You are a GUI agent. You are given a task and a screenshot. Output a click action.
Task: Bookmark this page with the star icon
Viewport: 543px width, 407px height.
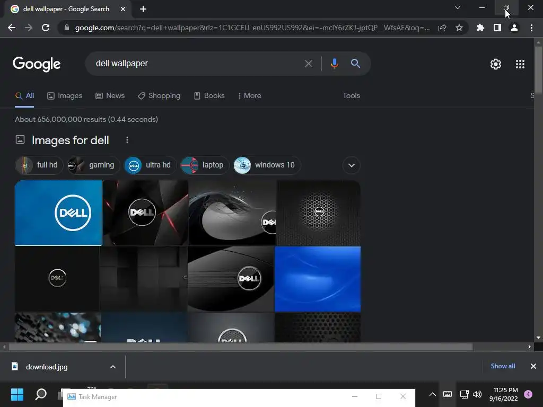coord(459,28)
